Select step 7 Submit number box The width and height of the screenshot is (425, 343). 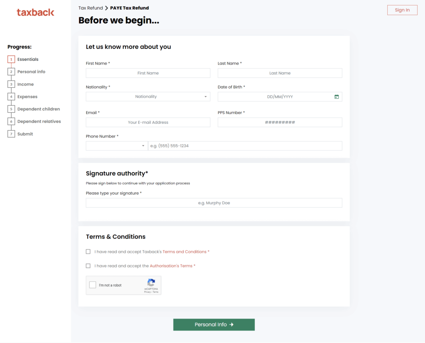coord(11,134)
